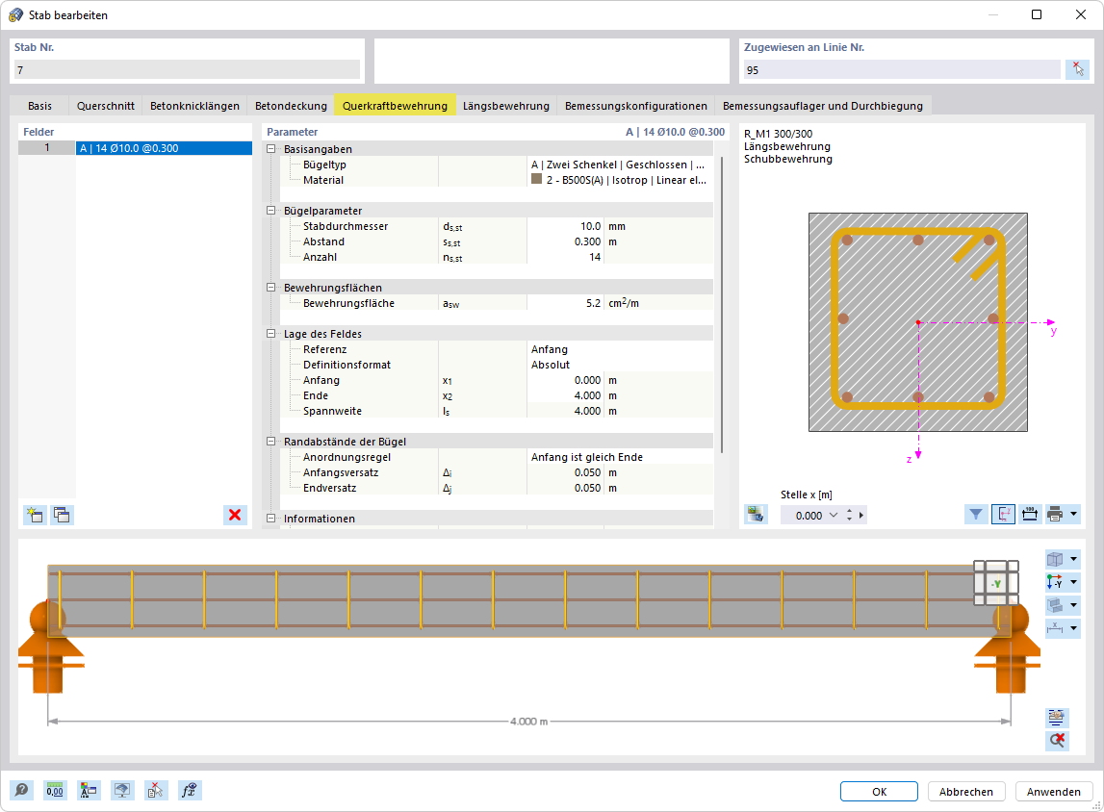The height and width of the screenshot is (812, 1104).
Task: Click the Abbrechen button
Action: (x=966, y=791)
